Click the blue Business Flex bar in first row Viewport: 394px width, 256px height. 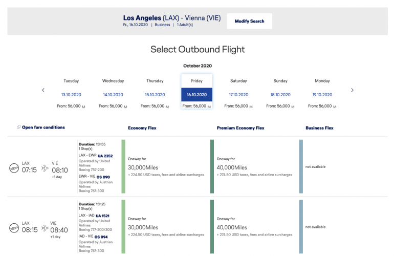tap(301, 167)
